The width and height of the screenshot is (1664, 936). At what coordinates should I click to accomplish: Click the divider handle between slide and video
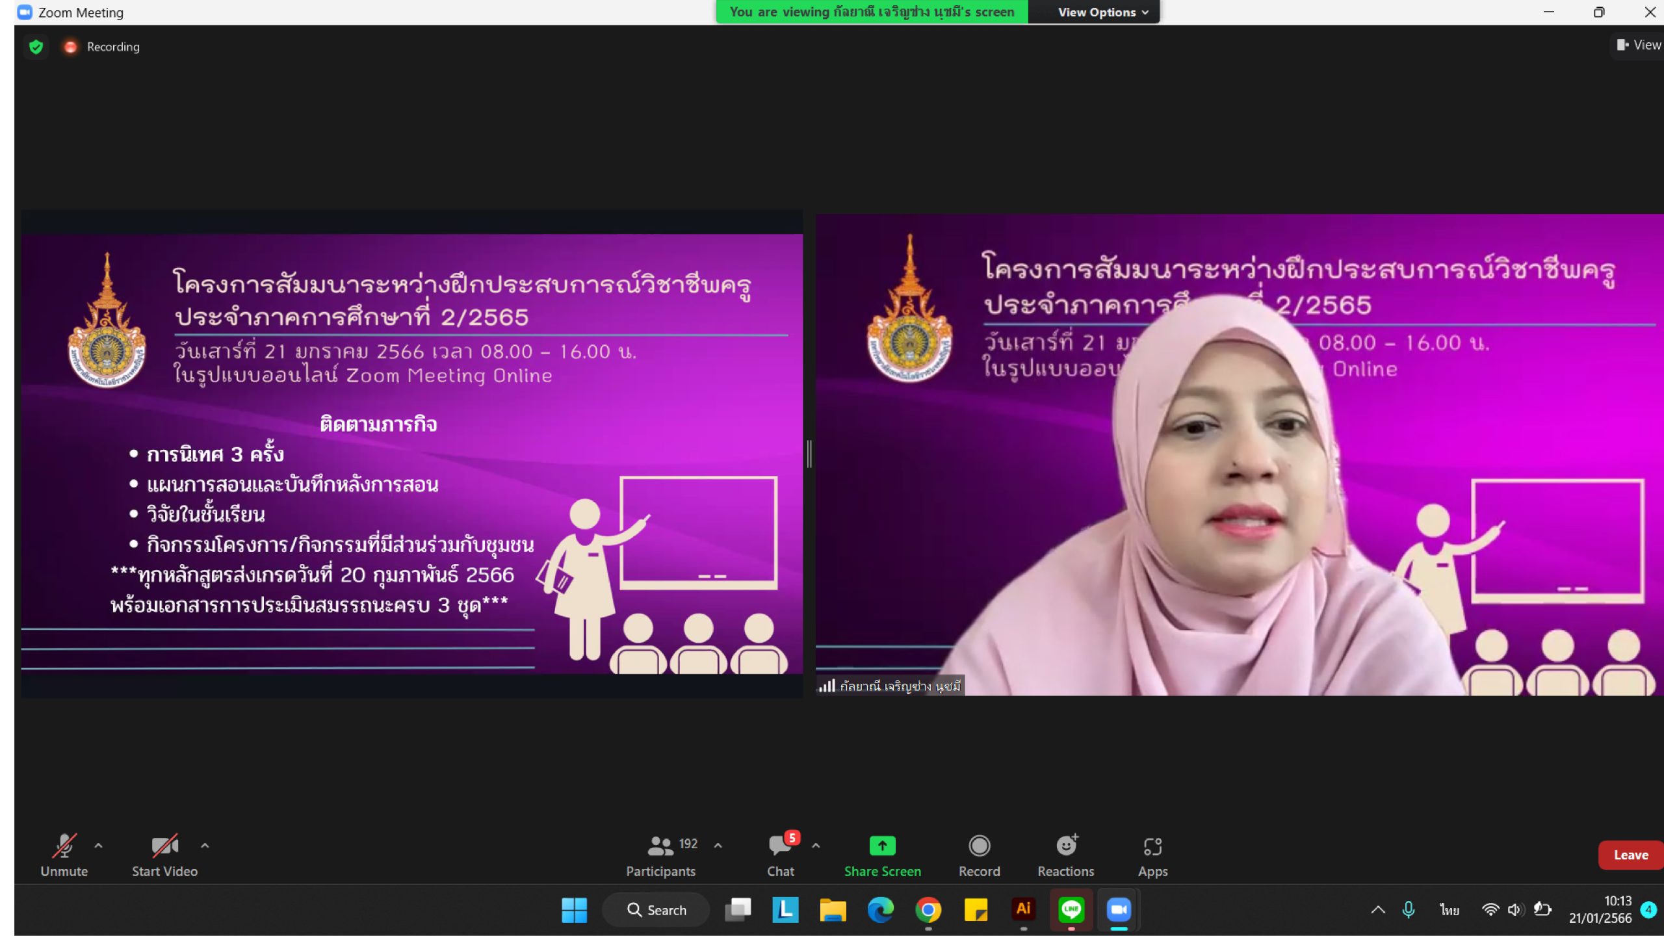(809, 454)
